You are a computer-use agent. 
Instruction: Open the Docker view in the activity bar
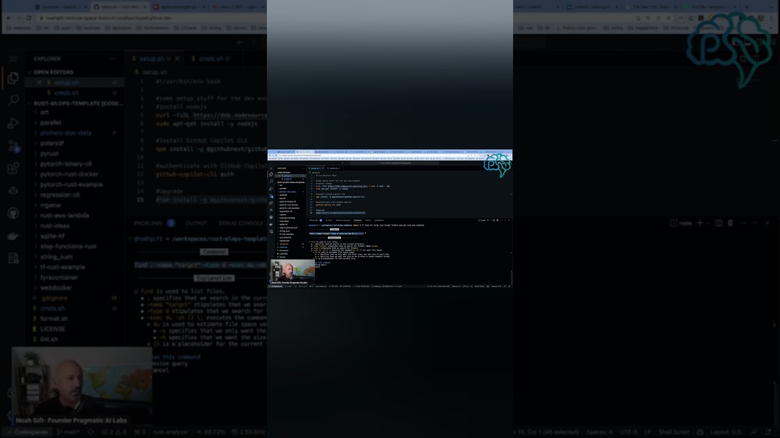(271, 224)
